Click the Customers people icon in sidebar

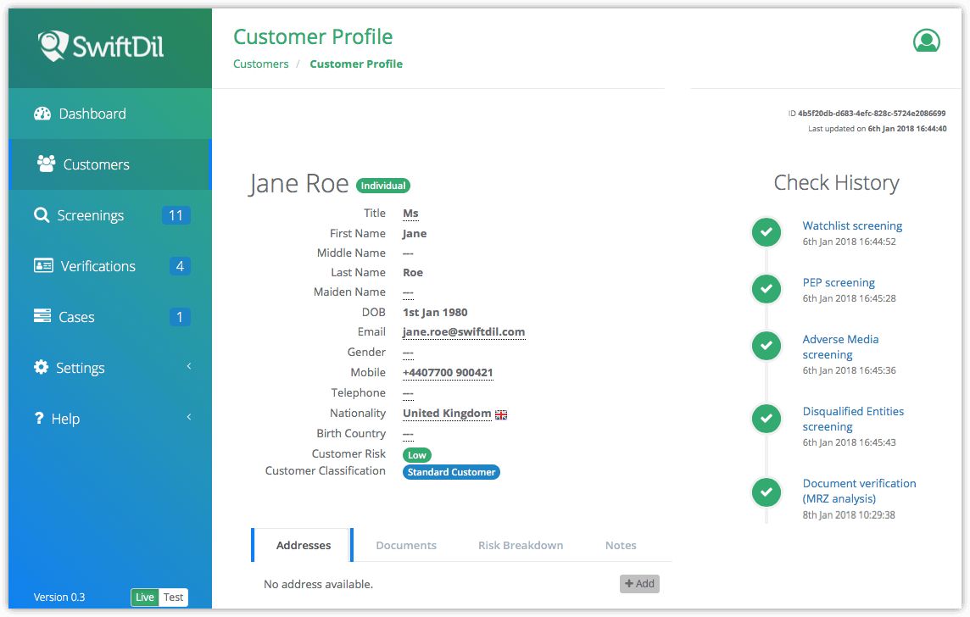(46, 164)
